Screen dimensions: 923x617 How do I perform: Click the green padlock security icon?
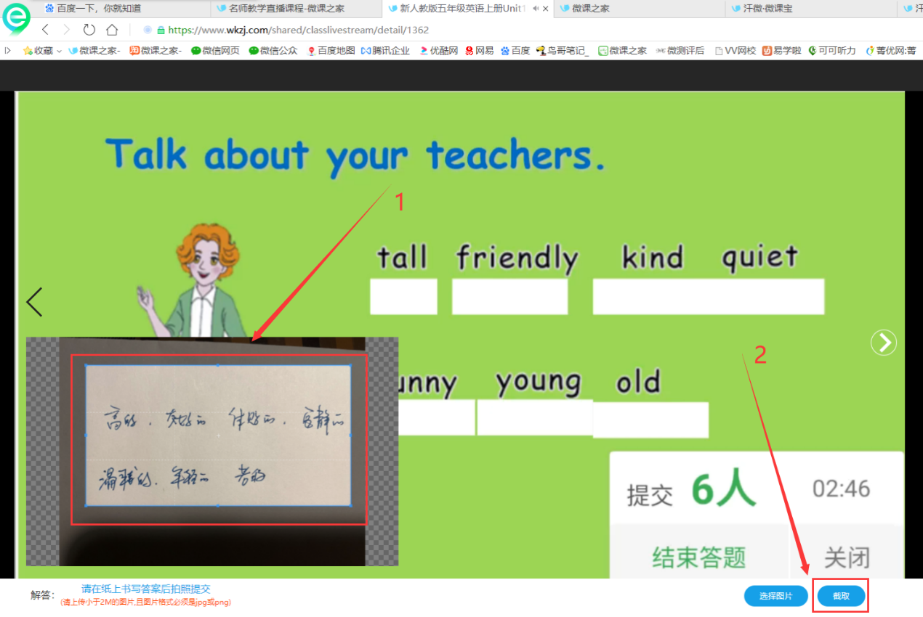pyautogui.click(x=161, y=30)
